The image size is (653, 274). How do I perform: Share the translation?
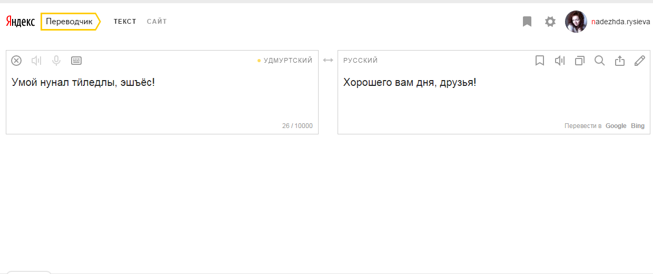click(x=620, y=61)
